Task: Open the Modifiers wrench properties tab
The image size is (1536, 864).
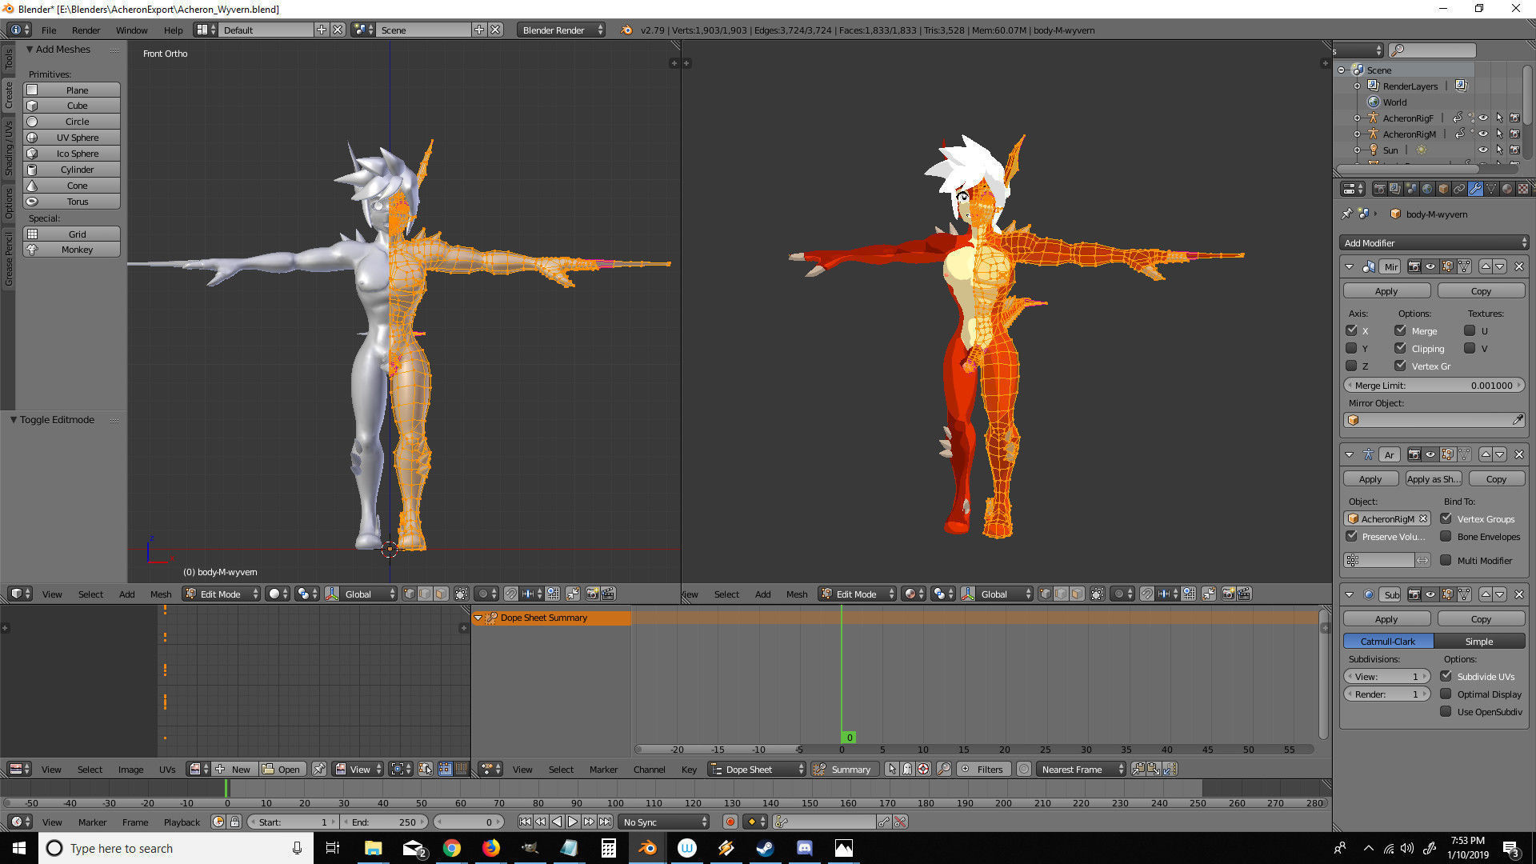Action: (x=1475, y=189)
